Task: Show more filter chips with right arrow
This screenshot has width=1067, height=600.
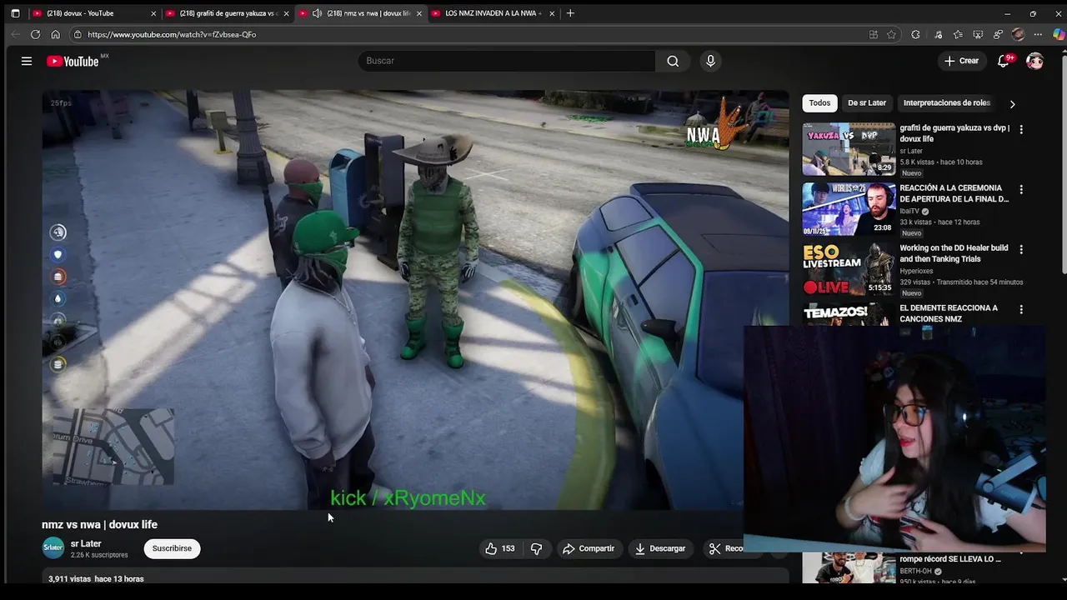Action: [1012, 104]
